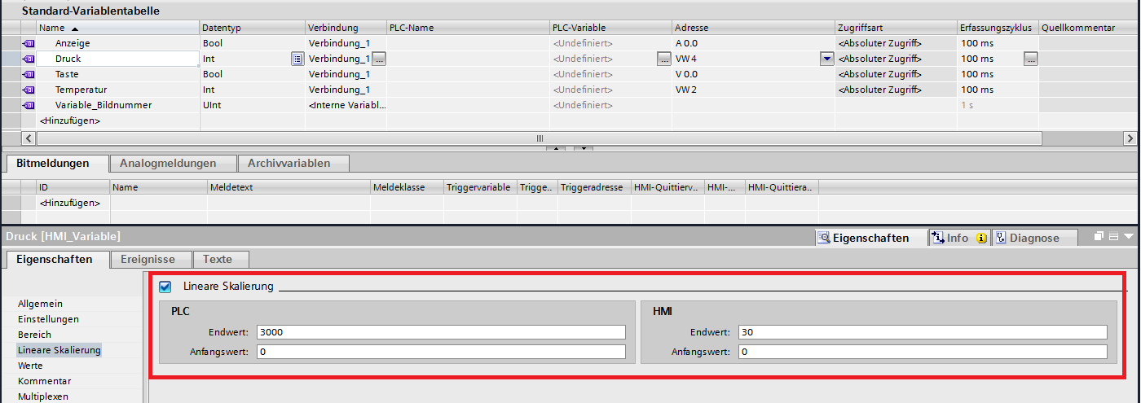Select Einstellungen in the properties navigation
Viewport: 1141px width, 403px height.
[x=49, y=319]
